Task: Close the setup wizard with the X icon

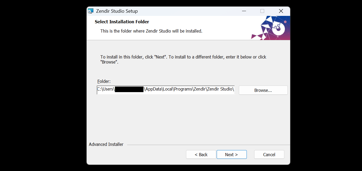Action: 281,11
